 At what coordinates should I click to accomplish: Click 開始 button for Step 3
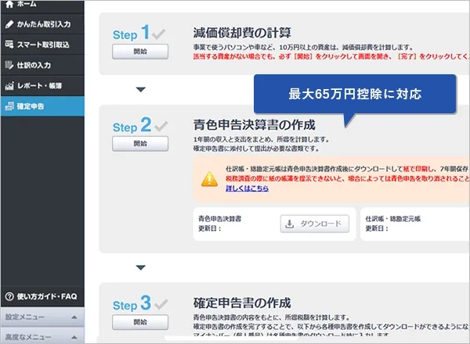tap(140, 322)
